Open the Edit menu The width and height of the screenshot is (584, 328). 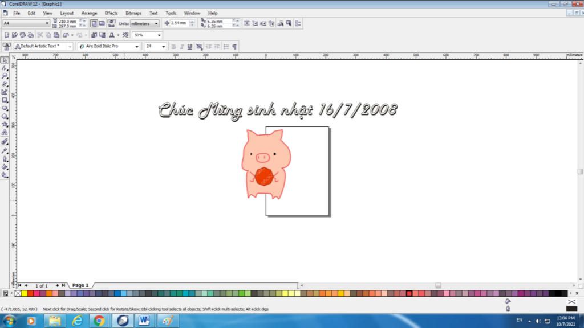pos(31,13)
